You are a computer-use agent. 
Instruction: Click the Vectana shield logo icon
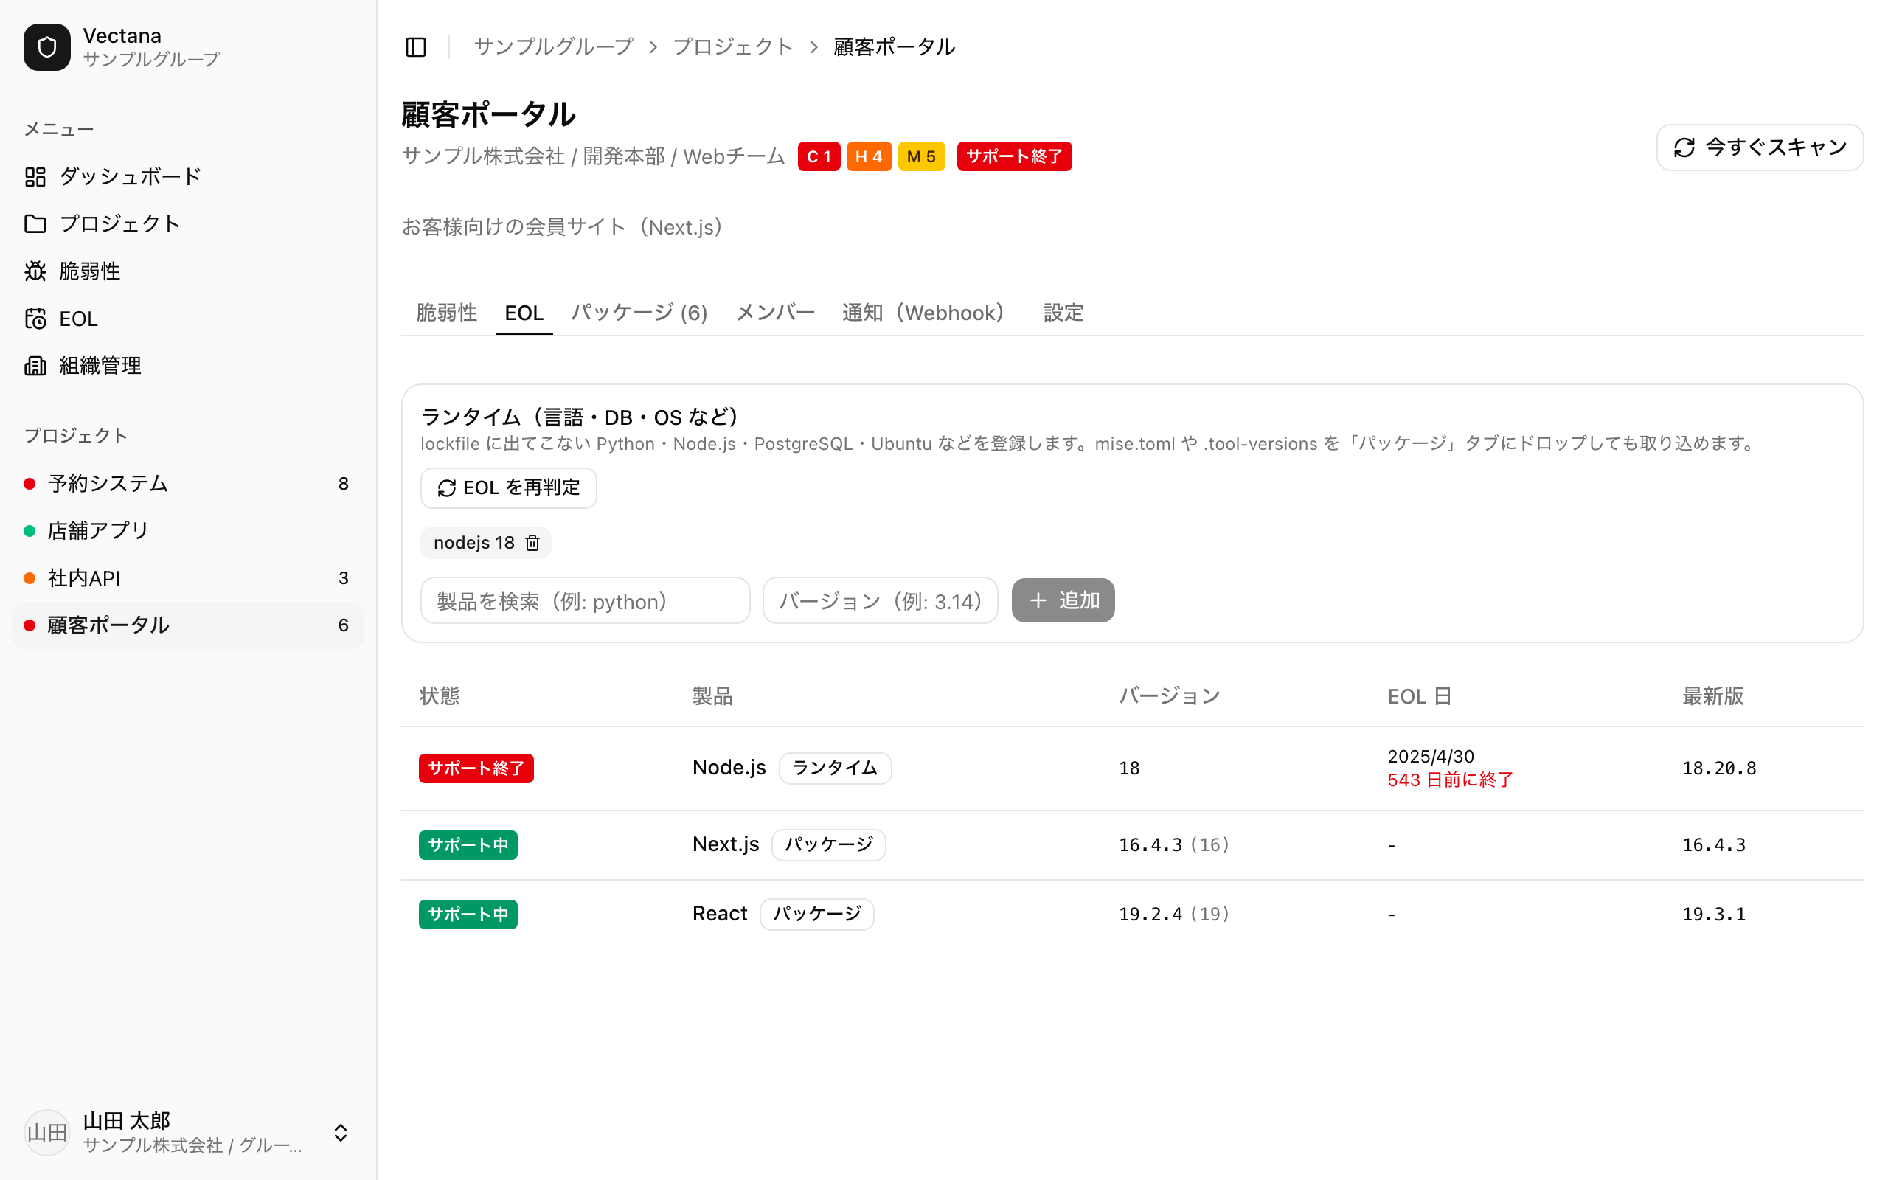(46, 46)
